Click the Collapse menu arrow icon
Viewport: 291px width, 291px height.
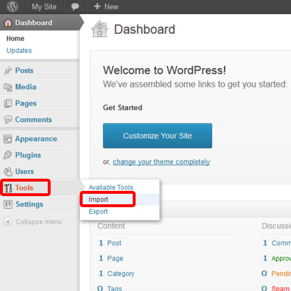[x=8, y=222]
